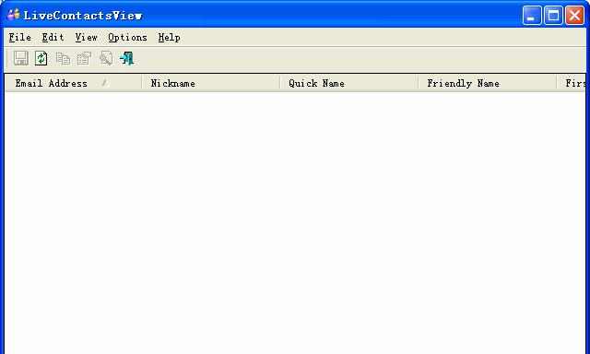Click the partially visible First Name column

click(x=572, y=83)
